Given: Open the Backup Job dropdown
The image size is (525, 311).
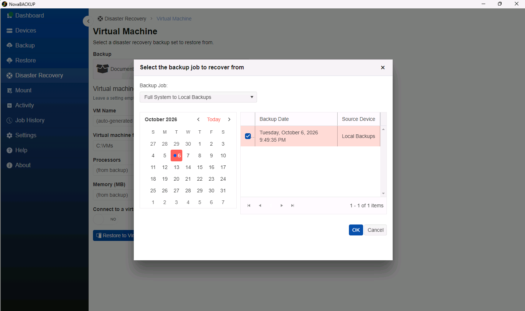Looking at the screenshot, I should pos(198,97).
